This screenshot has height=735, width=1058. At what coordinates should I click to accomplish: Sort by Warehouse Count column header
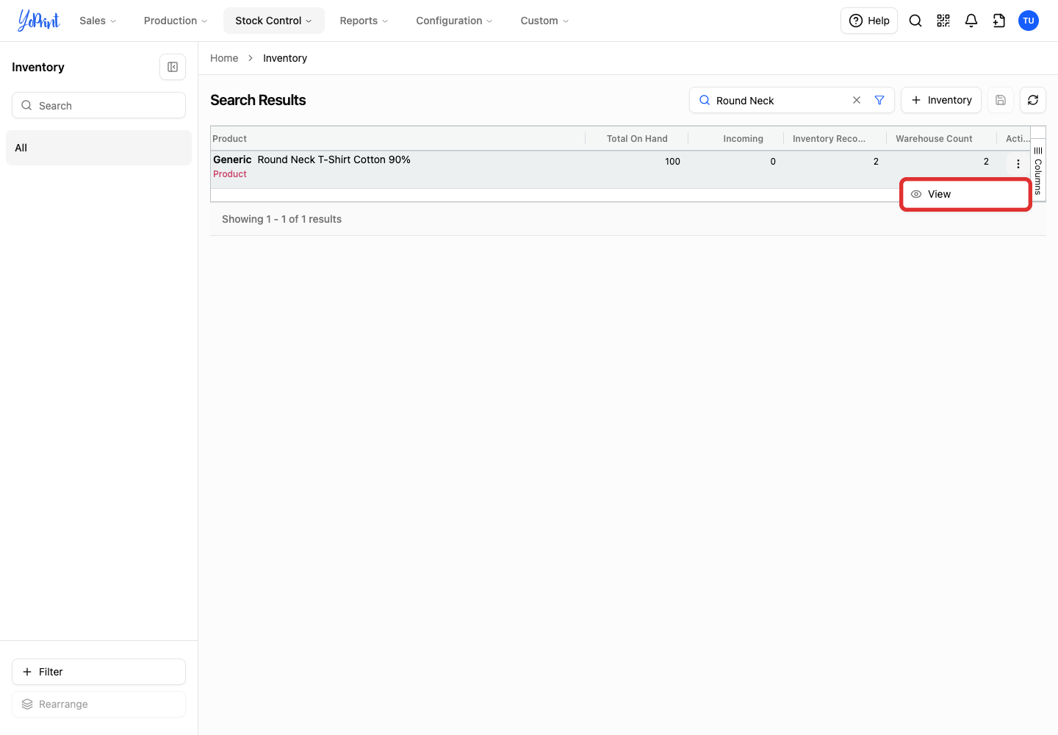(x=942, y=138)
